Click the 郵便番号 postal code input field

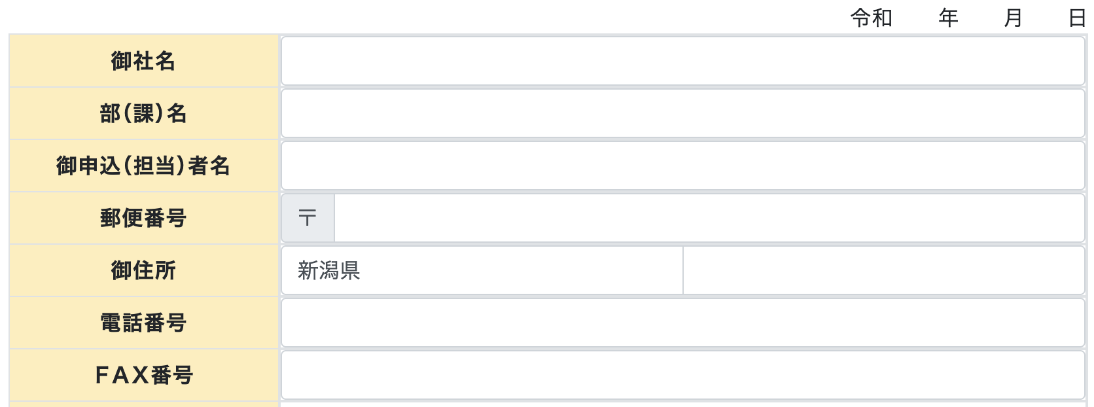(709, 218)
